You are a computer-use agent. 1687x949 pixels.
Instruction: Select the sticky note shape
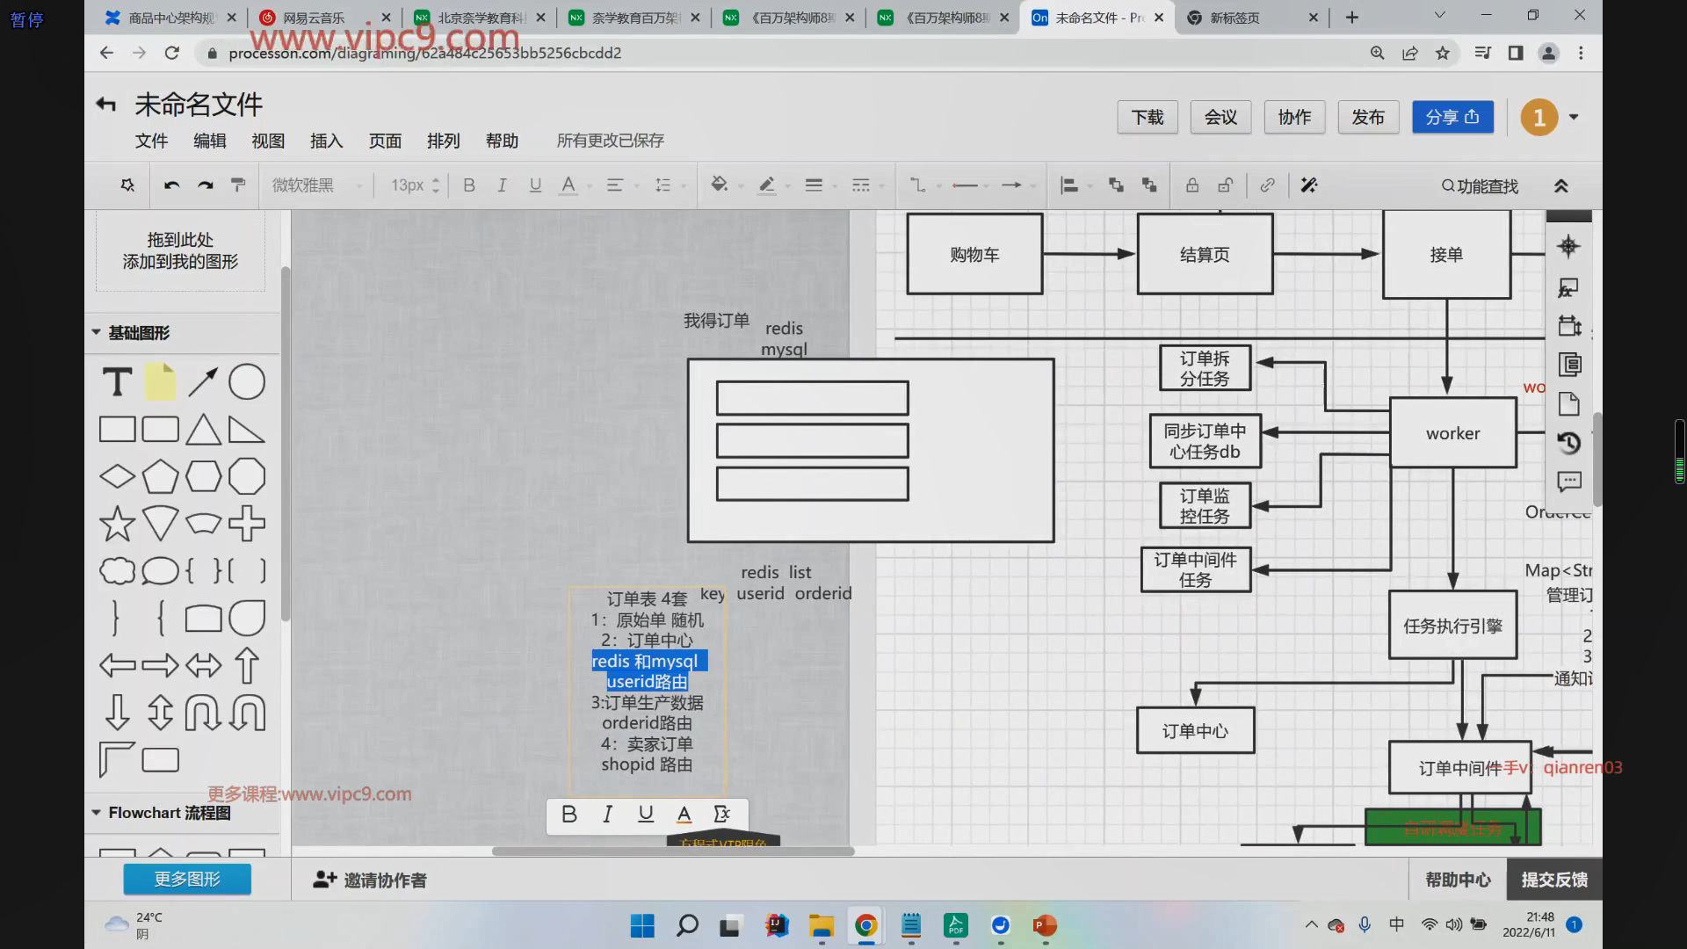(x=160, y=382)
